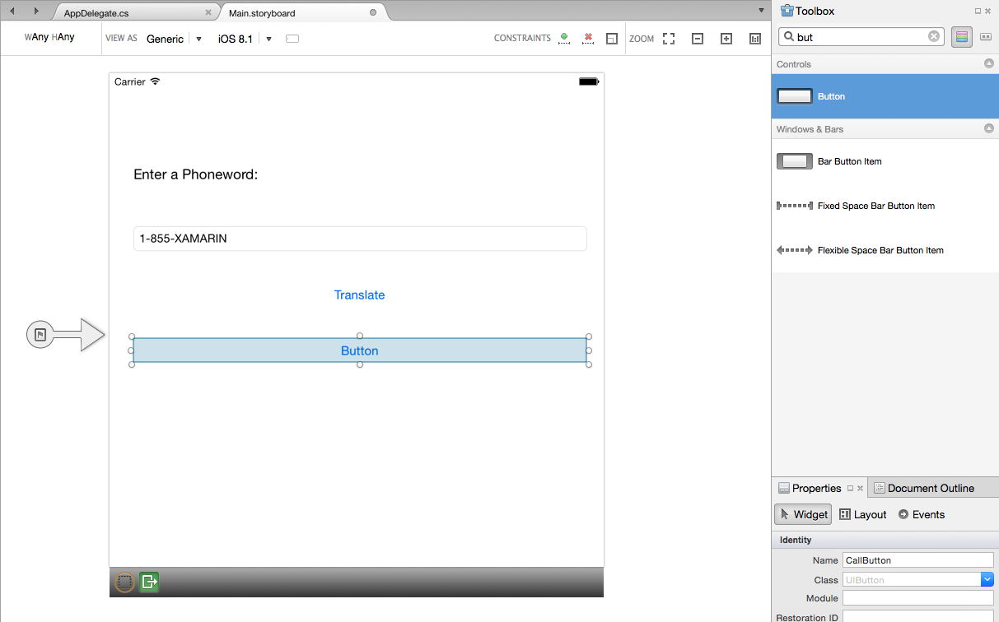
Task: Clear the toolbox search text
Action: pos(934,37)
